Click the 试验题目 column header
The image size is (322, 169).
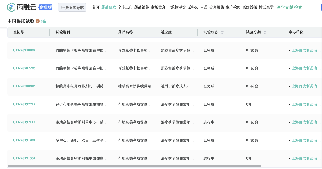[63, 32]
